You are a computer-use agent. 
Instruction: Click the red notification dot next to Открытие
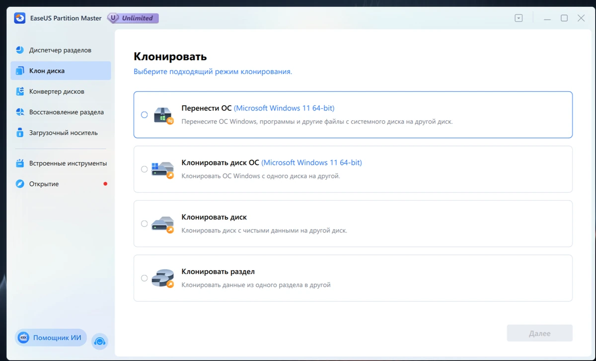coord(105,184)
